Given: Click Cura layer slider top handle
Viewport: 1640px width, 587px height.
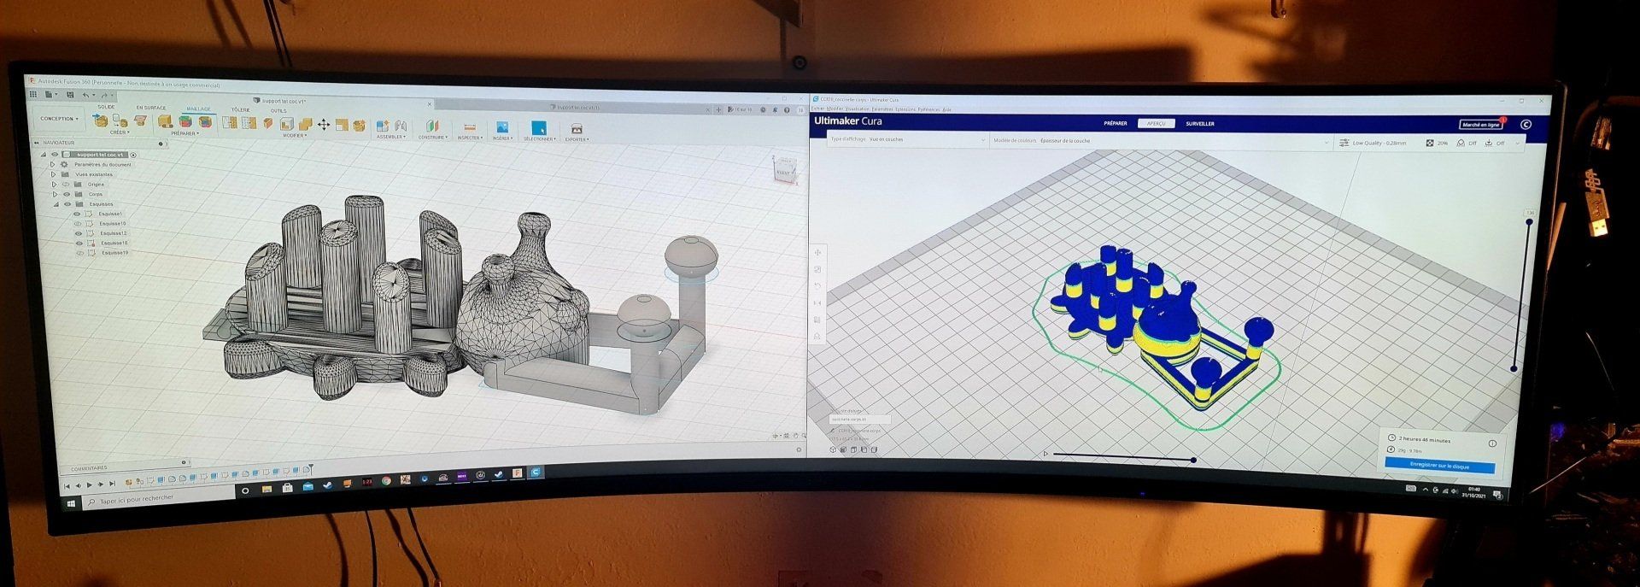Looking at the screenshot, I should (1529, 222).
